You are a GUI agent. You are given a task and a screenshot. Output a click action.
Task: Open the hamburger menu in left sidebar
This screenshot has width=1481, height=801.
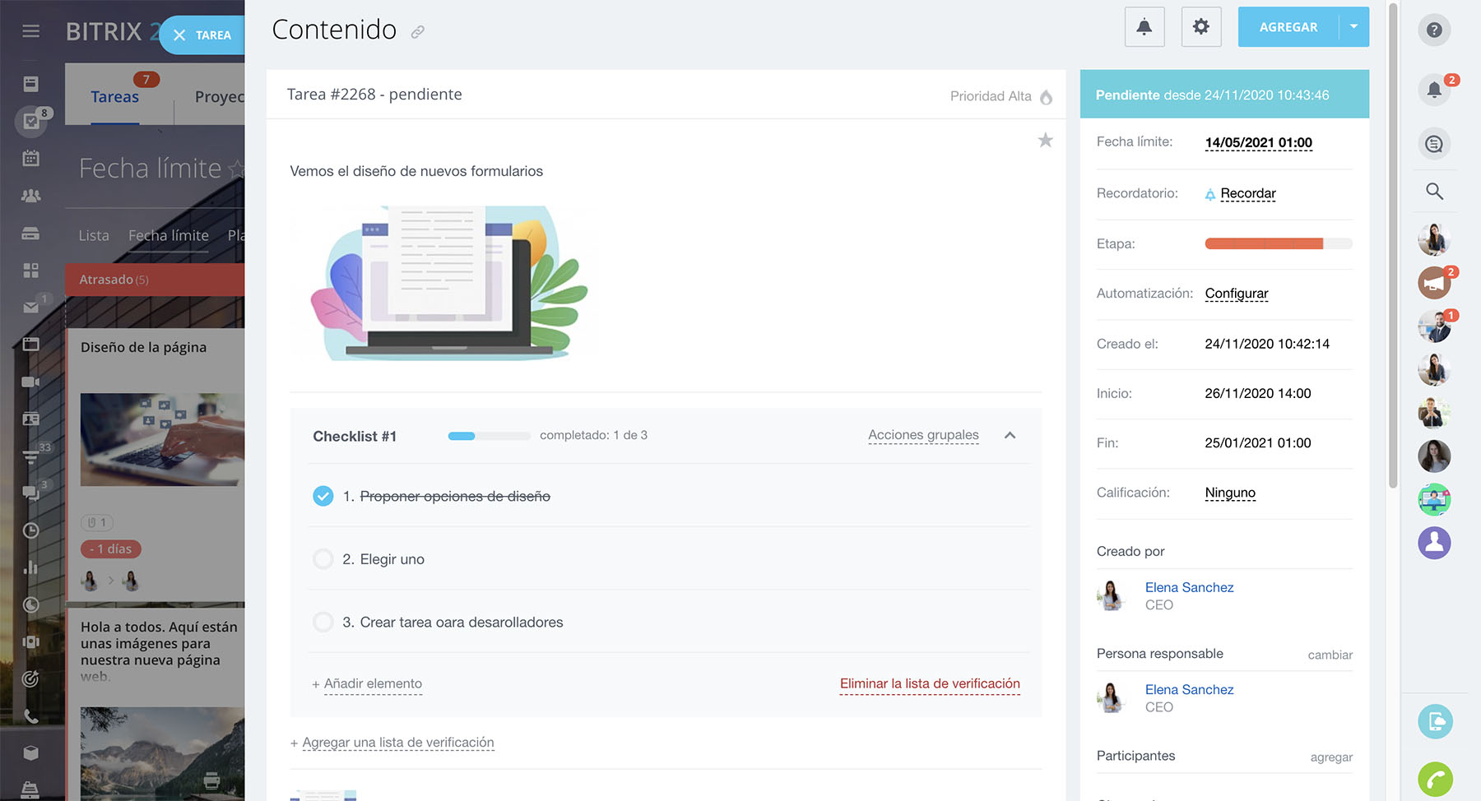coord(31,31)
